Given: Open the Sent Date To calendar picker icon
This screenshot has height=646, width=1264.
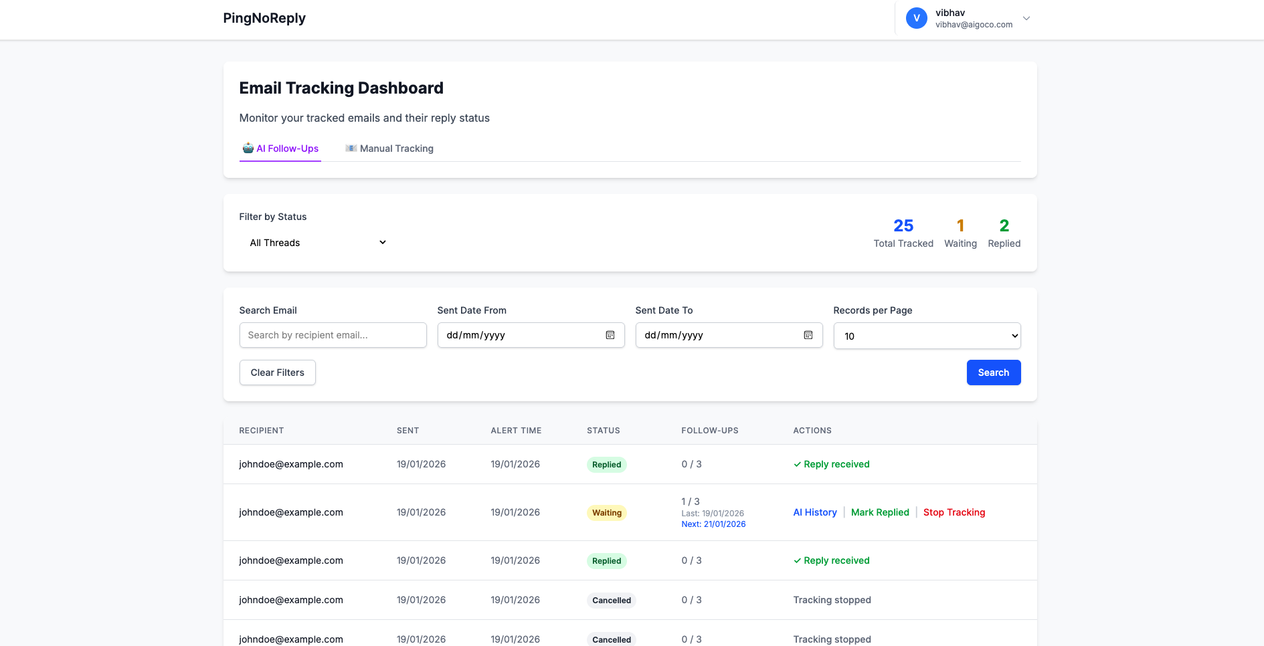Looking at the screenshot, I should tap(808, 335).
